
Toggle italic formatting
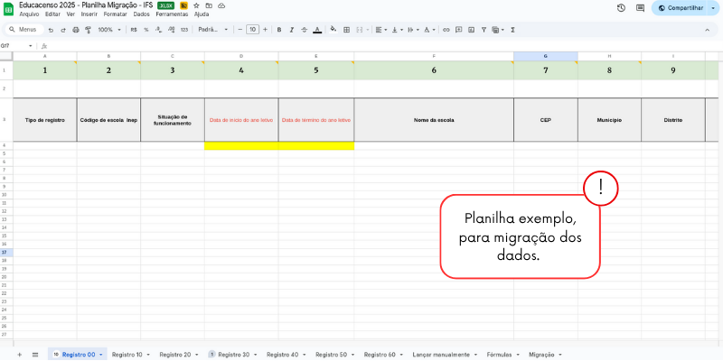click(x=292, y=30)
